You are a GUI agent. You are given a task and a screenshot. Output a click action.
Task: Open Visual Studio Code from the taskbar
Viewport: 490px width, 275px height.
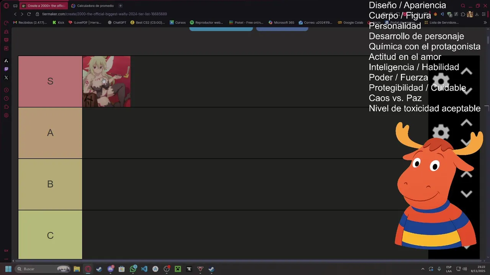144,269
